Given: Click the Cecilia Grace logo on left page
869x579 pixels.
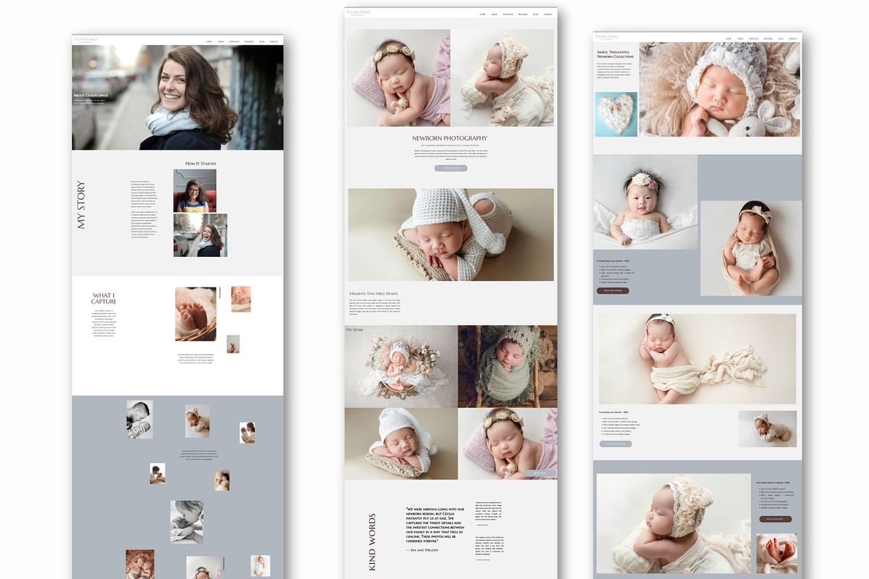Looking at the screenshot, I should pyautogui.click(x=86, y=40).
